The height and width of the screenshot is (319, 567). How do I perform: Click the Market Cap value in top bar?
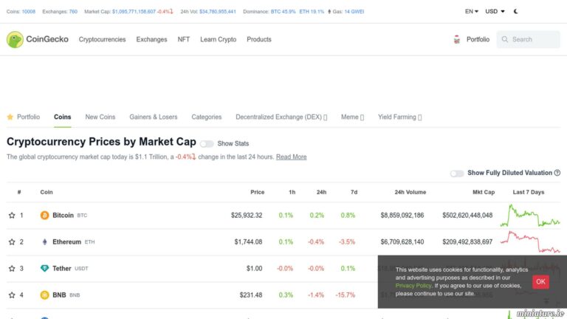pos(134,12)
